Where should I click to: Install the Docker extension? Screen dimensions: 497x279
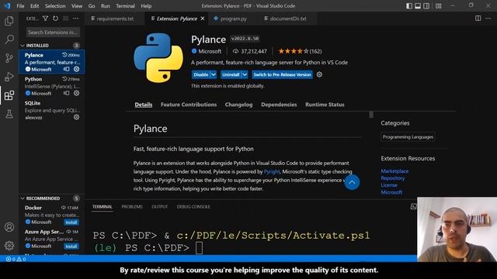(x=71, y=222)
